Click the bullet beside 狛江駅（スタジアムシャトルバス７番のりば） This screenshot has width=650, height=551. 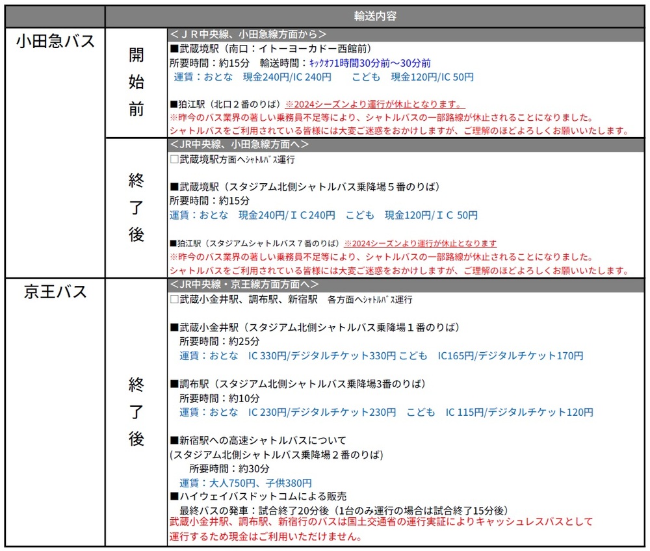[x=173, y=243]
